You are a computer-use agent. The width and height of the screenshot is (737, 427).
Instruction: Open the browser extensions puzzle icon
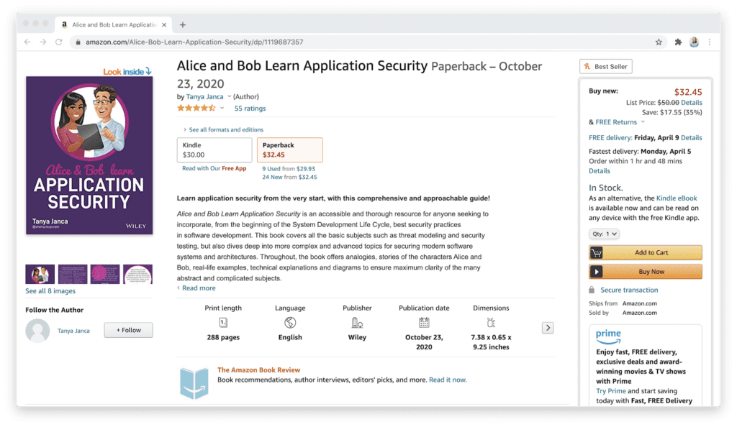pos(678,42)
